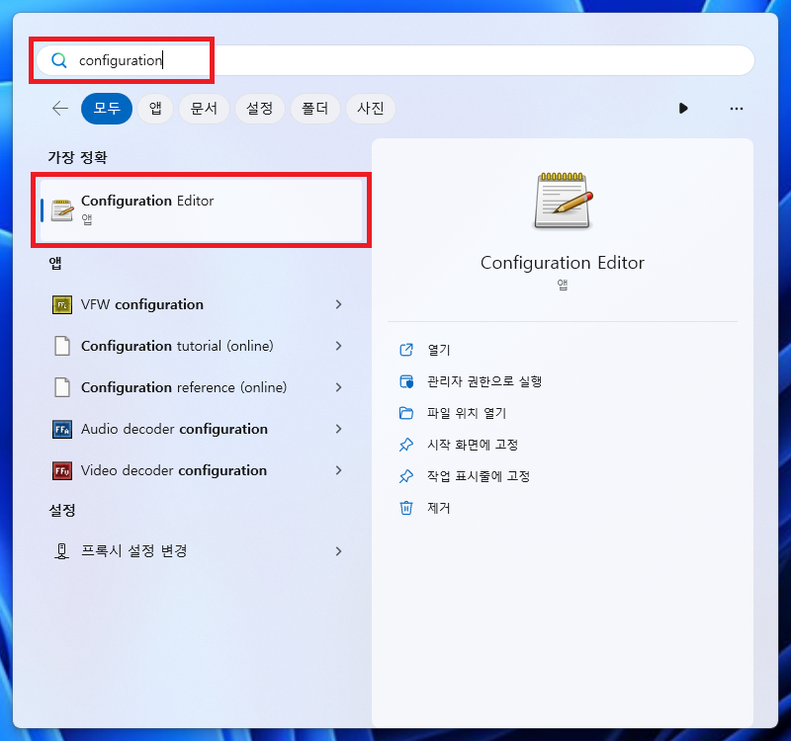Click the VFW configuration app icon
This screenshot has height=741, width=791.
[62, 304]
